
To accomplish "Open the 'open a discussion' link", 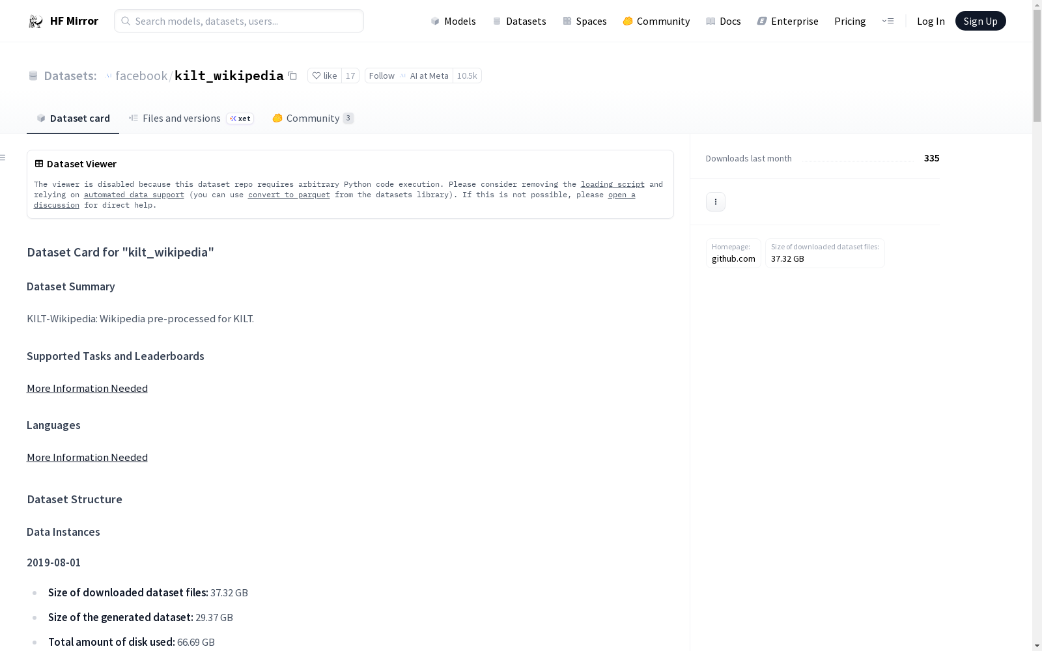I will click(622, 195).
